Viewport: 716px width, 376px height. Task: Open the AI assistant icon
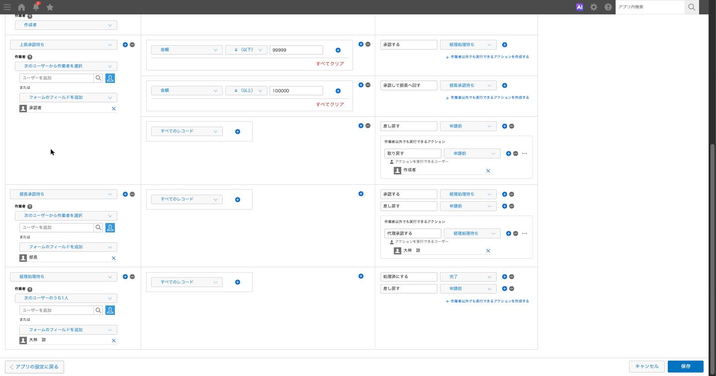coord(579,7)
